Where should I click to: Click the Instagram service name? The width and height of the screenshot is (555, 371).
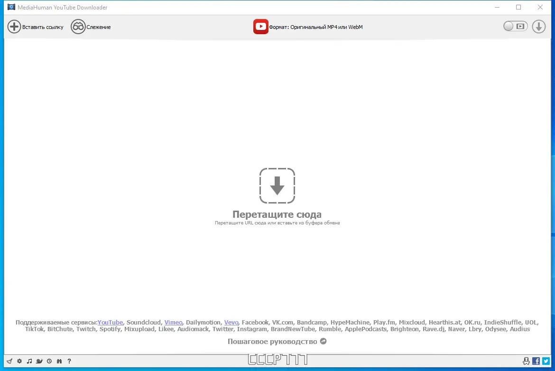click(252, 329)
